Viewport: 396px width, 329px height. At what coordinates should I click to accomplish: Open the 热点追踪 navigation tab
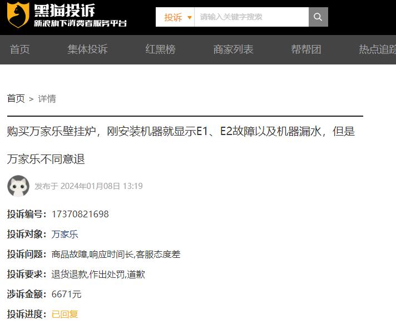(377, 49)
